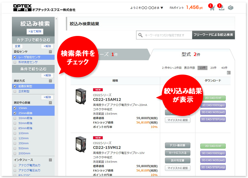The image size is (248, 178).
Task: Click the download tray icon
Action: click(221, 8)
